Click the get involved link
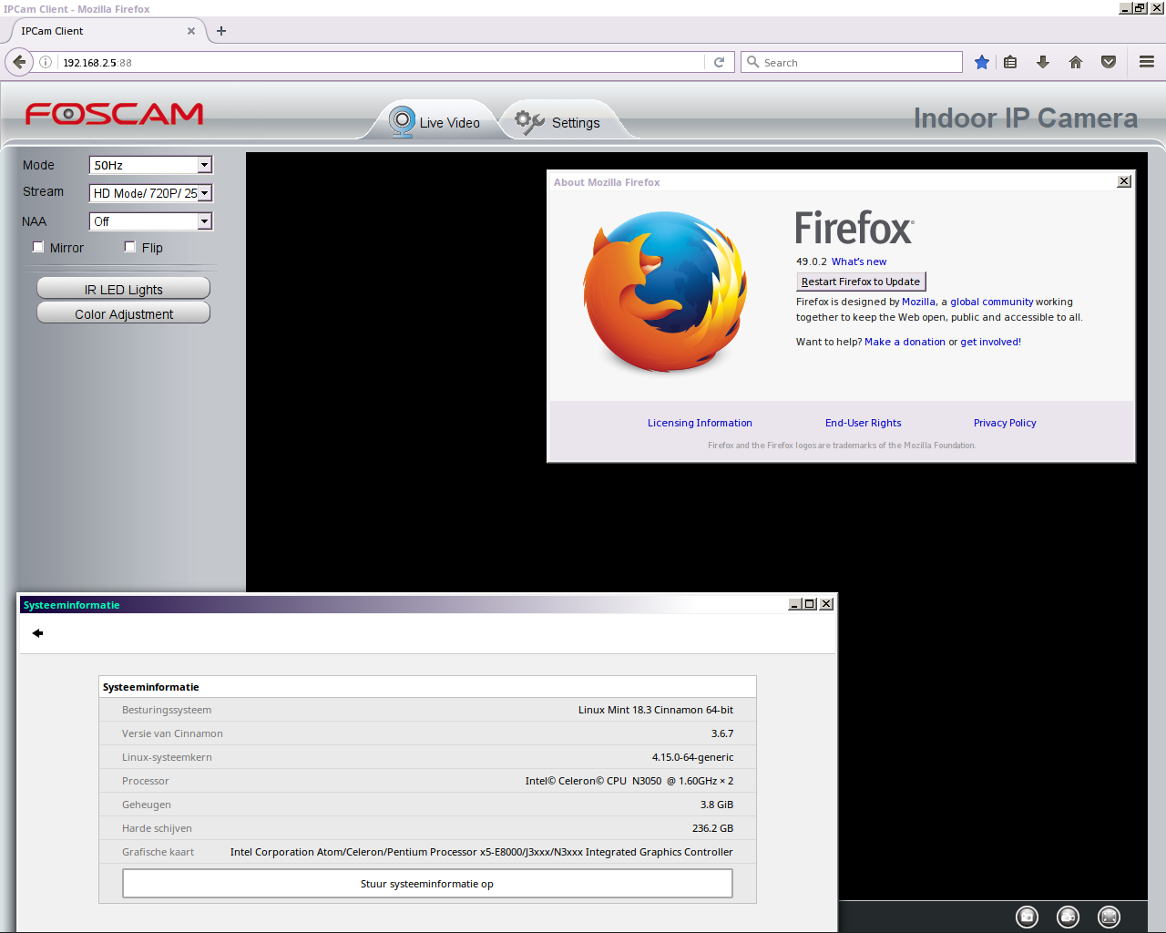 pos(990,342)
